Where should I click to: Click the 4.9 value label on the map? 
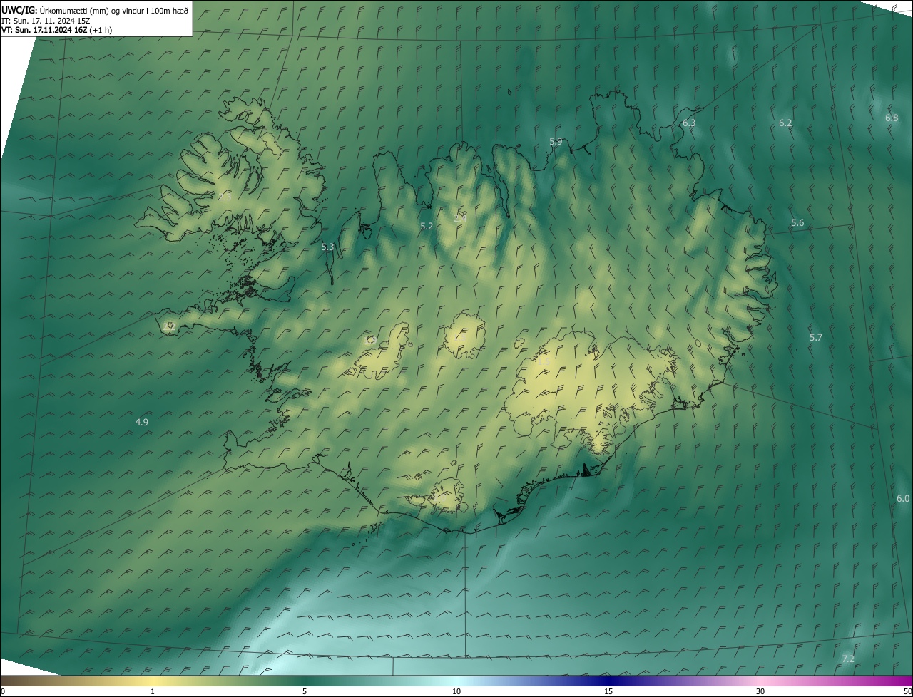tap(142, 423)
